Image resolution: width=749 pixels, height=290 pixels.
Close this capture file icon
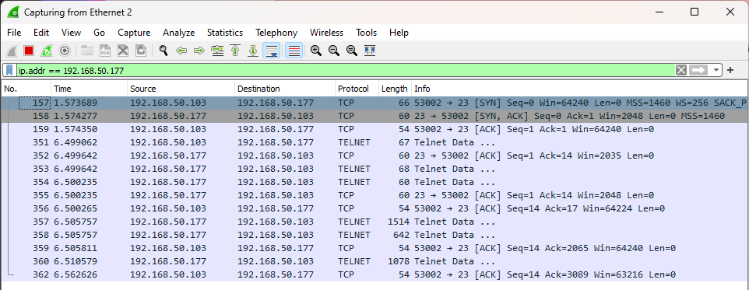123,51
